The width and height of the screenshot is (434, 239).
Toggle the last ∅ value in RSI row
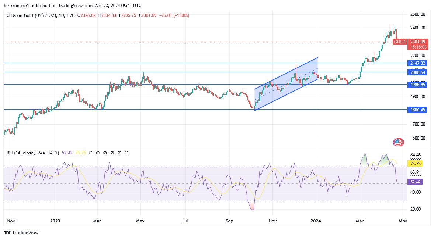tap(127, 153)
